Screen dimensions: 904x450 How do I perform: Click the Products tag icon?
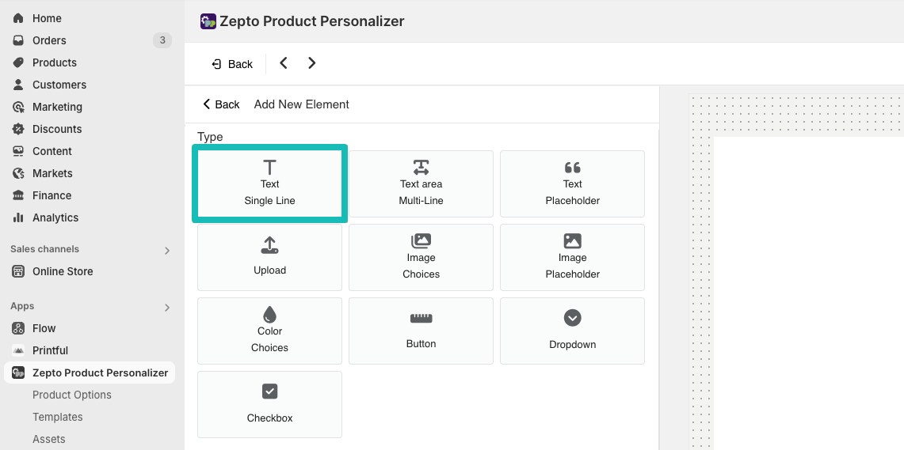coord(18,62)
